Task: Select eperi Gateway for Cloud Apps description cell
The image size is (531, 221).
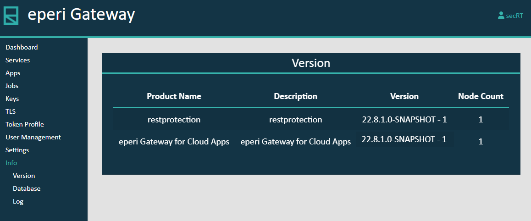Action: pos(296,142)
